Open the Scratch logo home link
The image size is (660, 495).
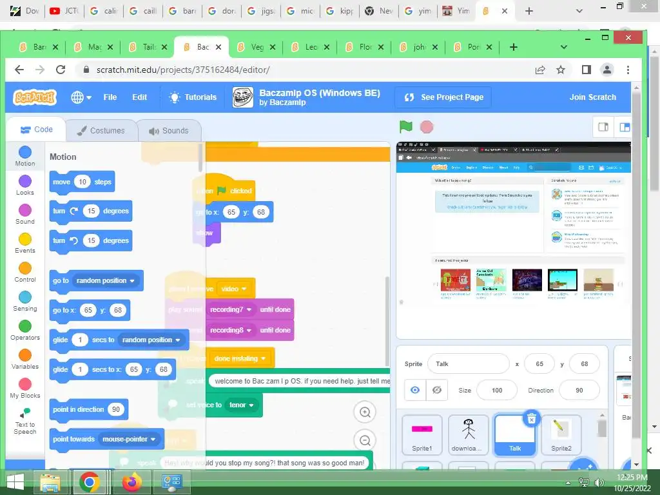35,97
